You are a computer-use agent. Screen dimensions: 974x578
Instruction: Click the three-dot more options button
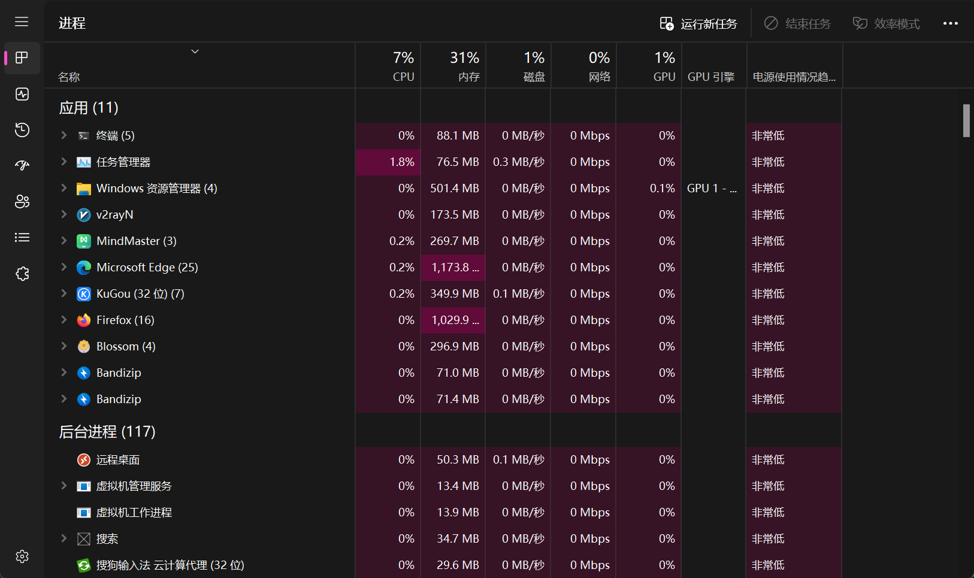950,23
